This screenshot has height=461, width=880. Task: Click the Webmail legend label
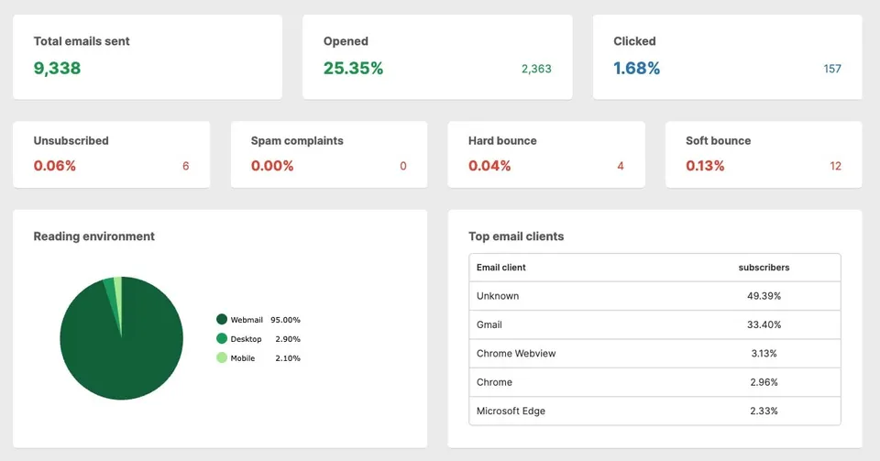[x=247, y=320]
